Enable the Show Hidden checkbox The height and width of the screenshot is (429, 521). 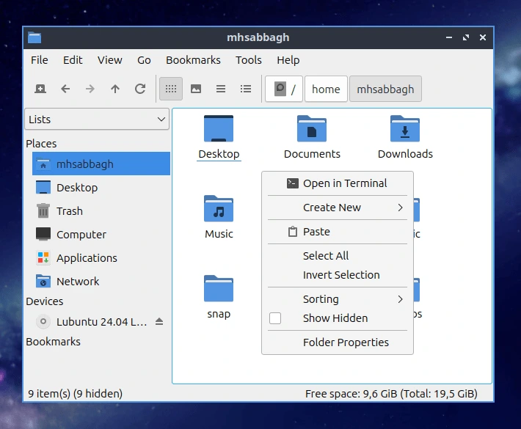pyautogui.click(x=275, y=318)
